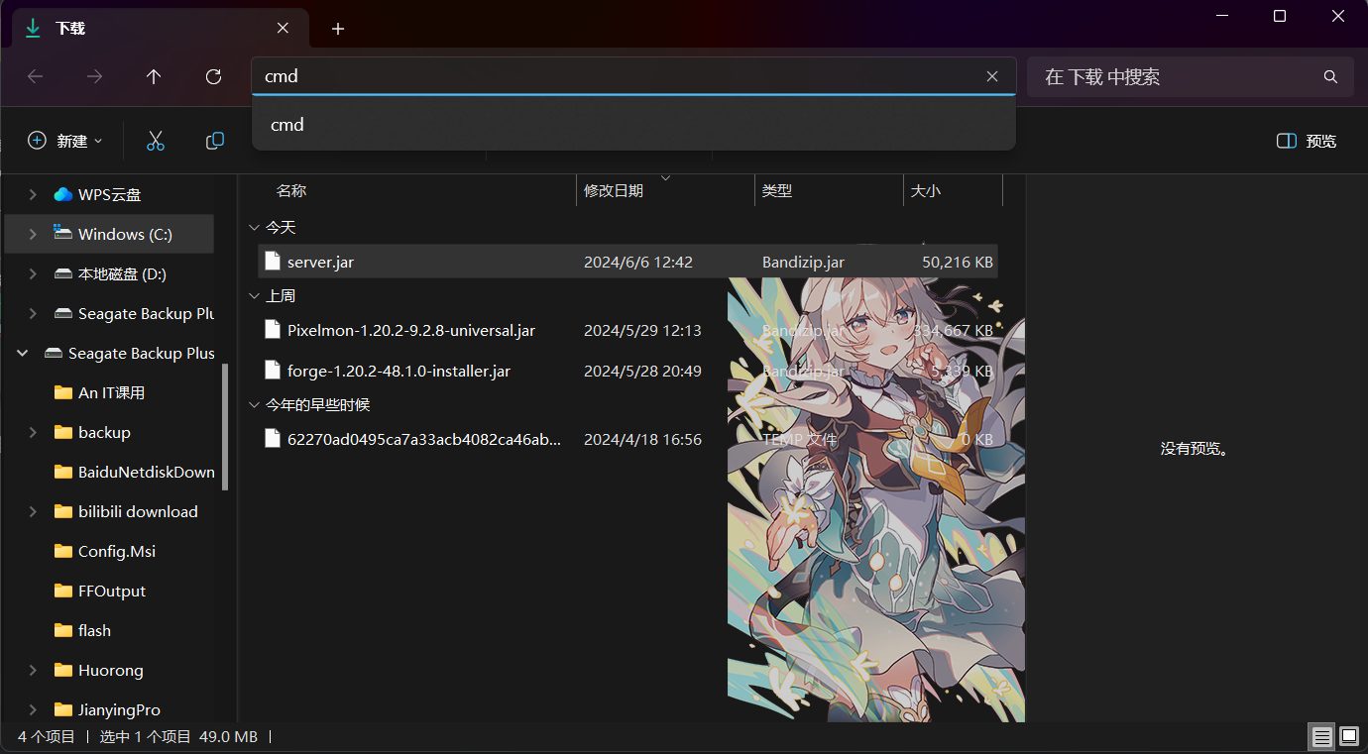Click the 选中 1 个项目 49.0 MB status text
This screenshot has height=754, width=1368.
(178, 737)
